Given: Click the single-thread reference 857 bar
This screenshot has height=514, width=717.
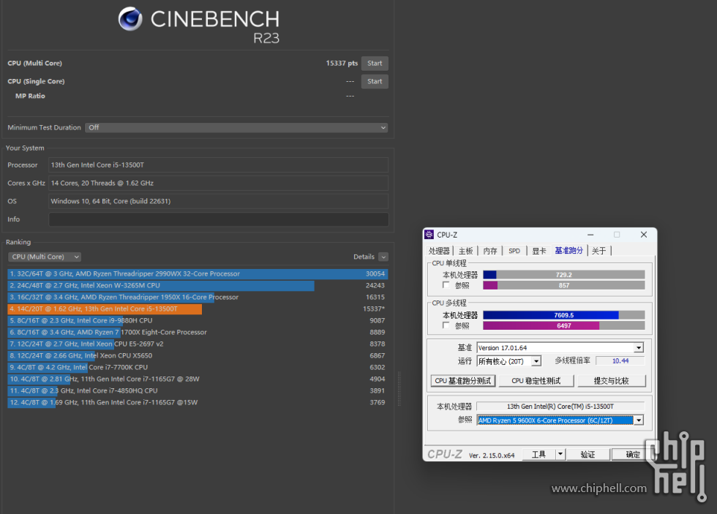Looking at the screenshot, I should click(564, 285).
